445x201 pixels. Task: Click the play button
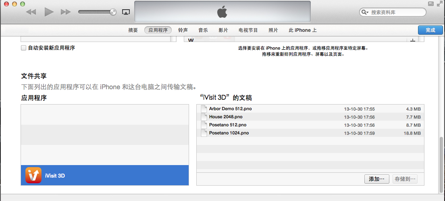click(49, 12)
